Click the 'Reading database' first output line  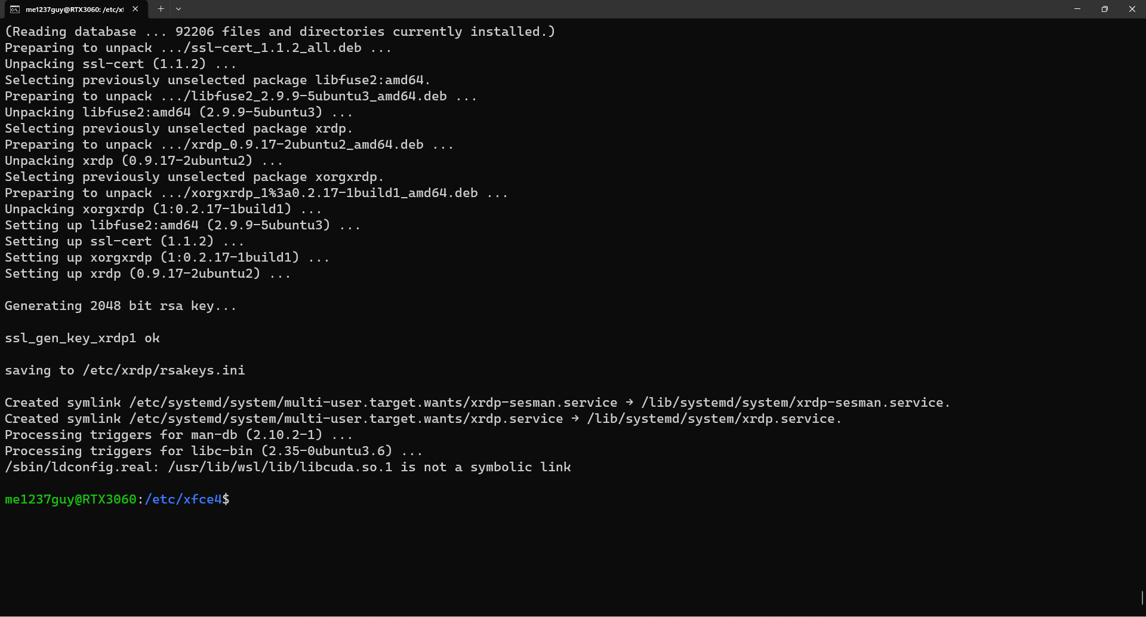pos(280,32)
